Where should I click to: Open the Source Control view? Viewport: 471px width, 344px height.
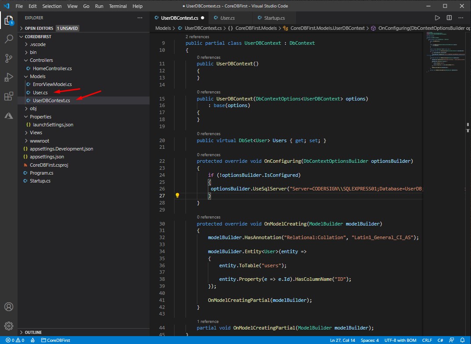coord(9,58)
